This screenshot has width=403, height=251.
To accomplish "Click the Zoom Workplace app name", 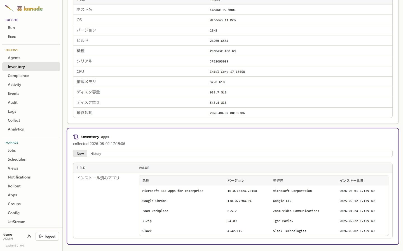I will pos(155,211).
